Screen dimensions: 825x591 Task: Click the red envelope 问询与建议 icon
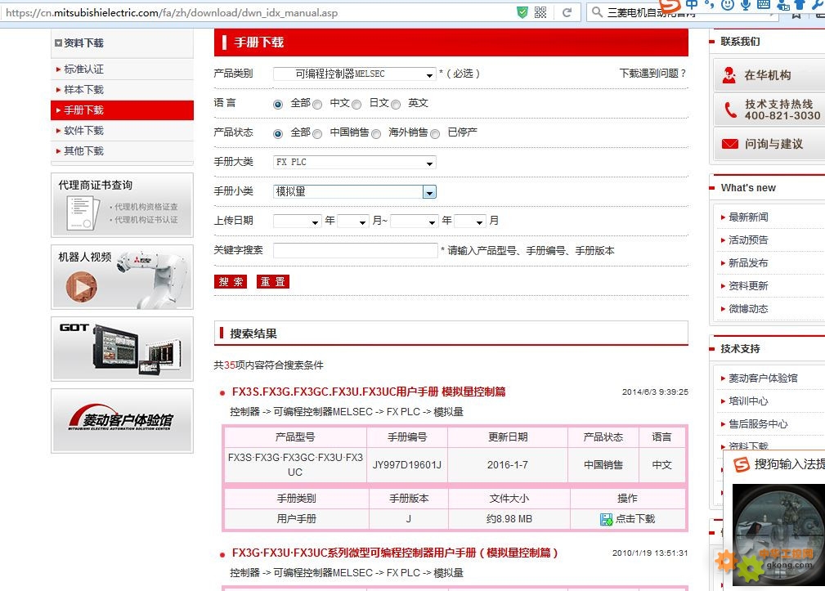click(x=730, y=144)
